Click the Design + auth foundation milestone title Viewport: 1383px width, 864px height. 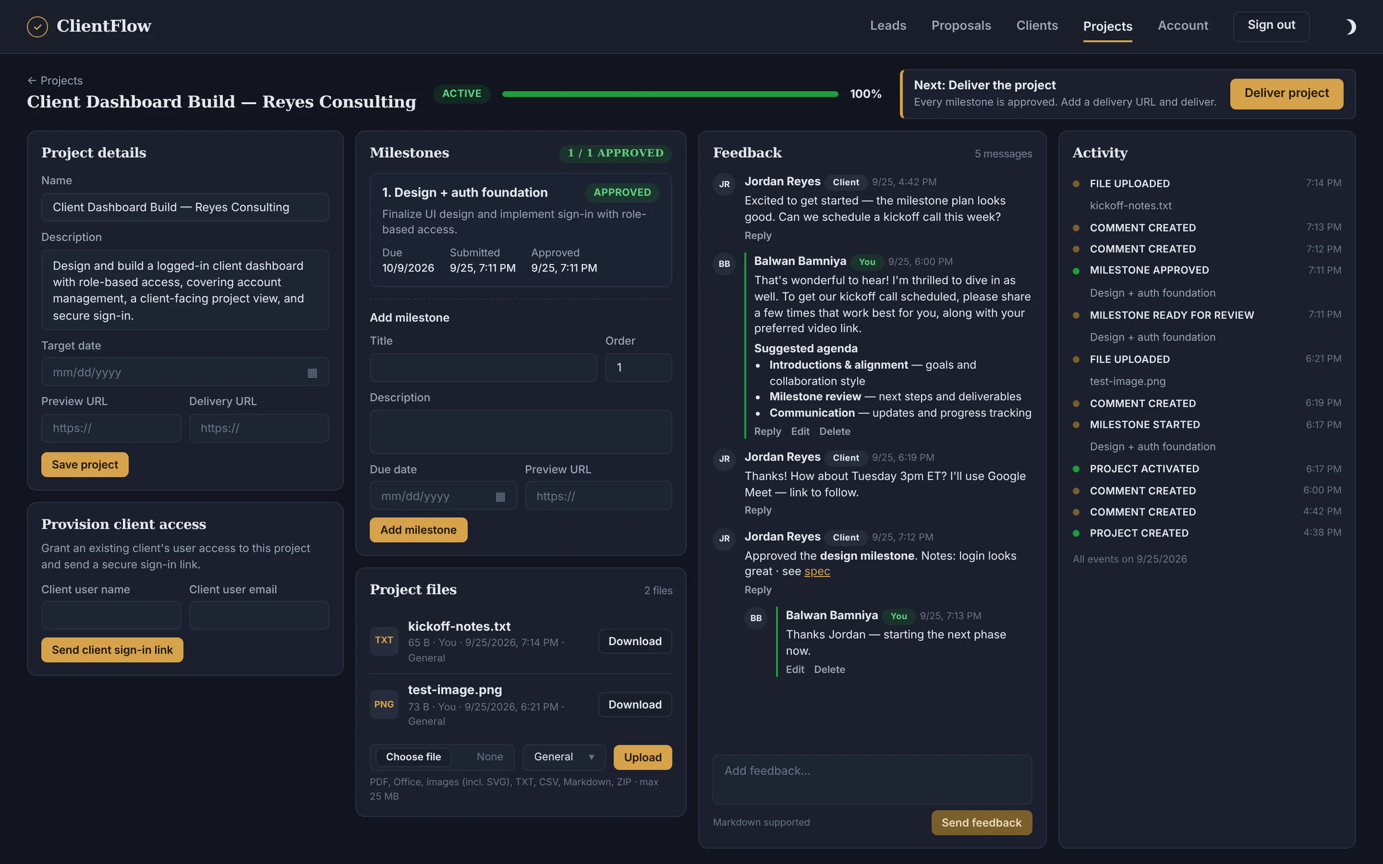click(x=465, y=192)
